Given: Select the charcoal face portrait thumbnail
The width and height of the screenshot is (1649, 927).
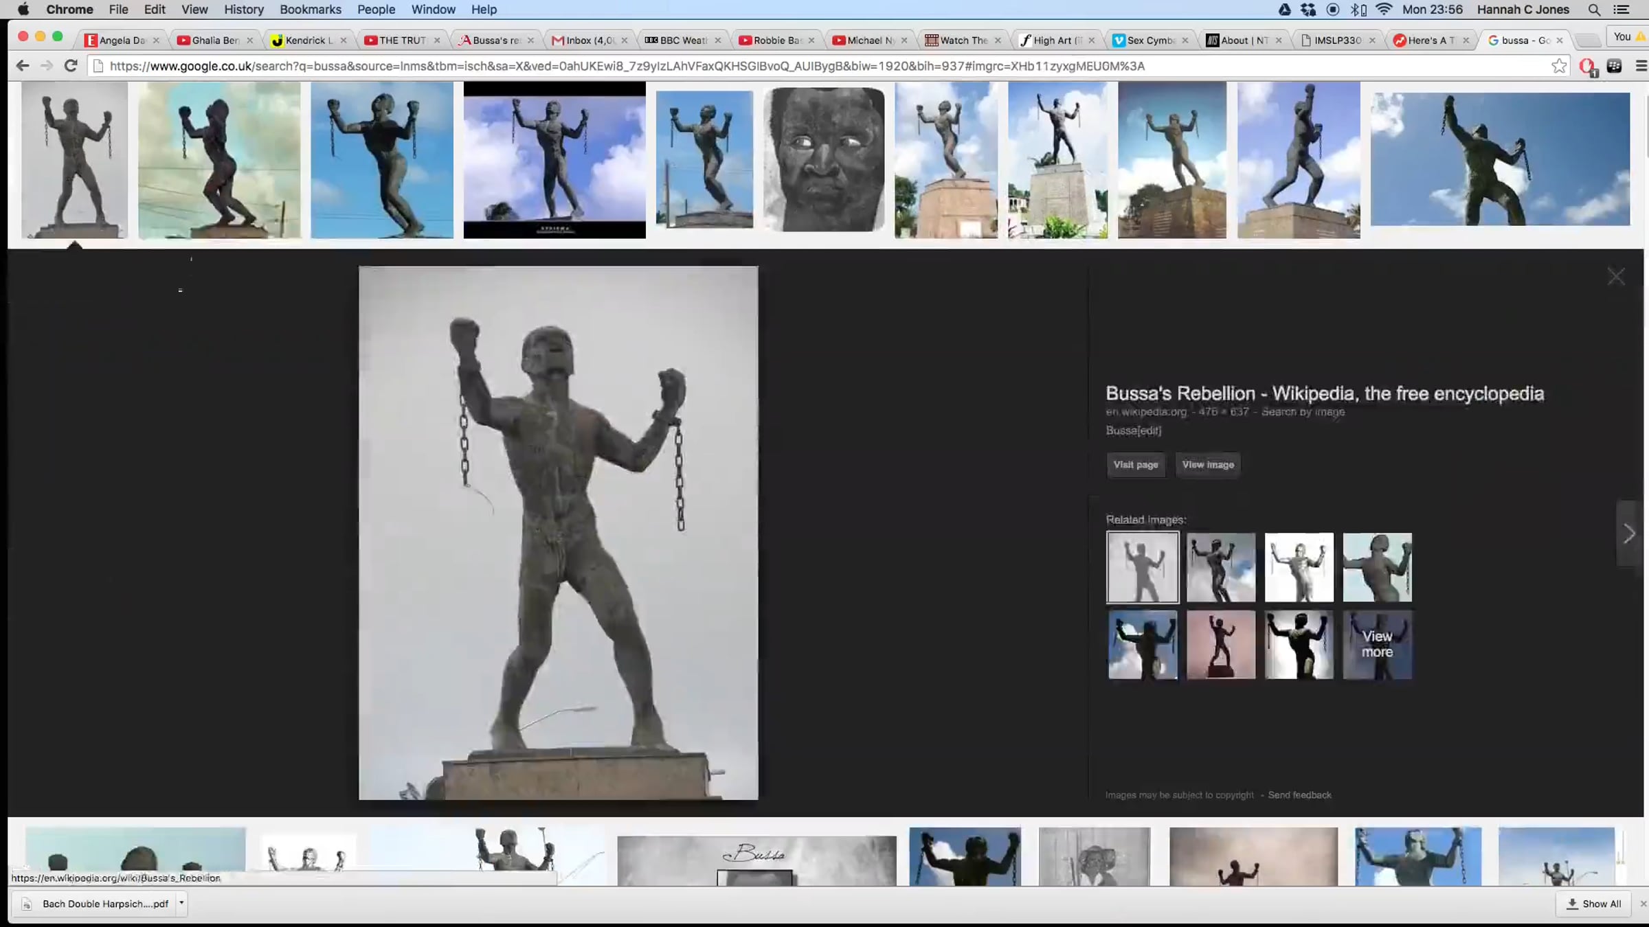Looking at the screenshot, I should click(x=824, y=159).
